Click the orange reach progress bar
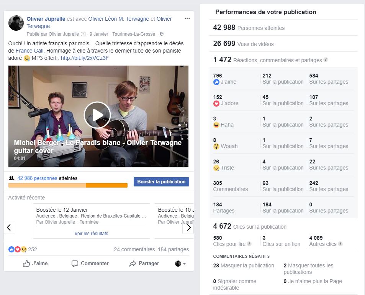The height and width of the screenshot is (295, 365). coord(68,185)
